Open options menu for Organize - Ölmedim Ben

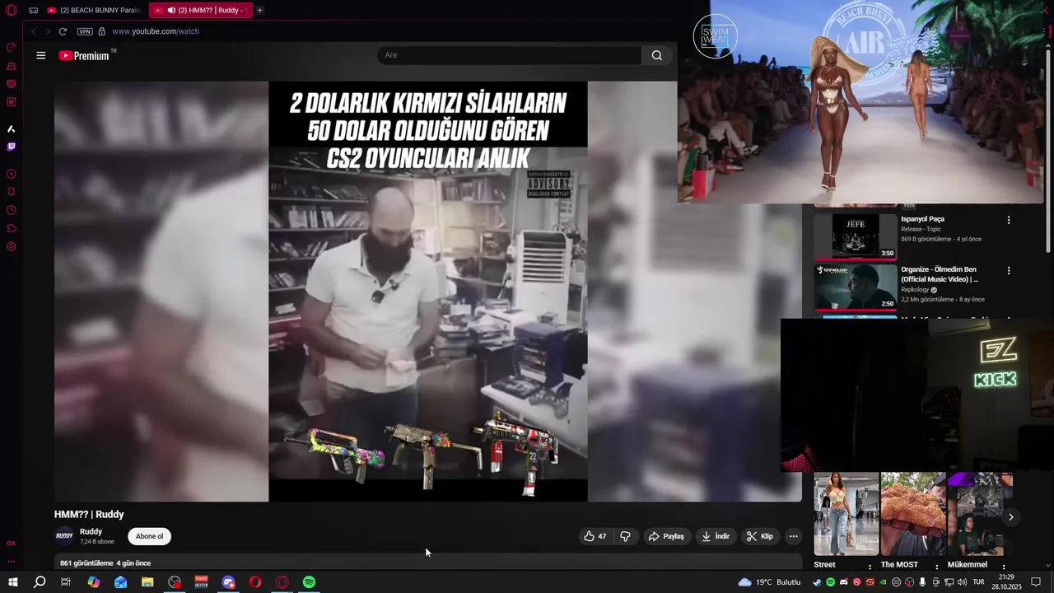coord(1008,270)
